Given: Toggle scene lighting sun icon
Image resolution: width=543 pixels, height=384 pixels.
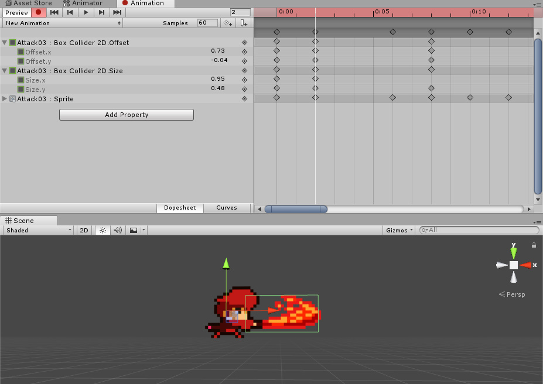Looking at the screenshot, I should click(103, 231).
